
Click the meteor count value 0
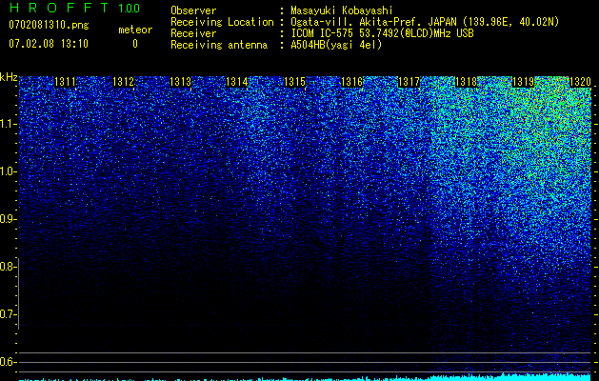[135, 44]
